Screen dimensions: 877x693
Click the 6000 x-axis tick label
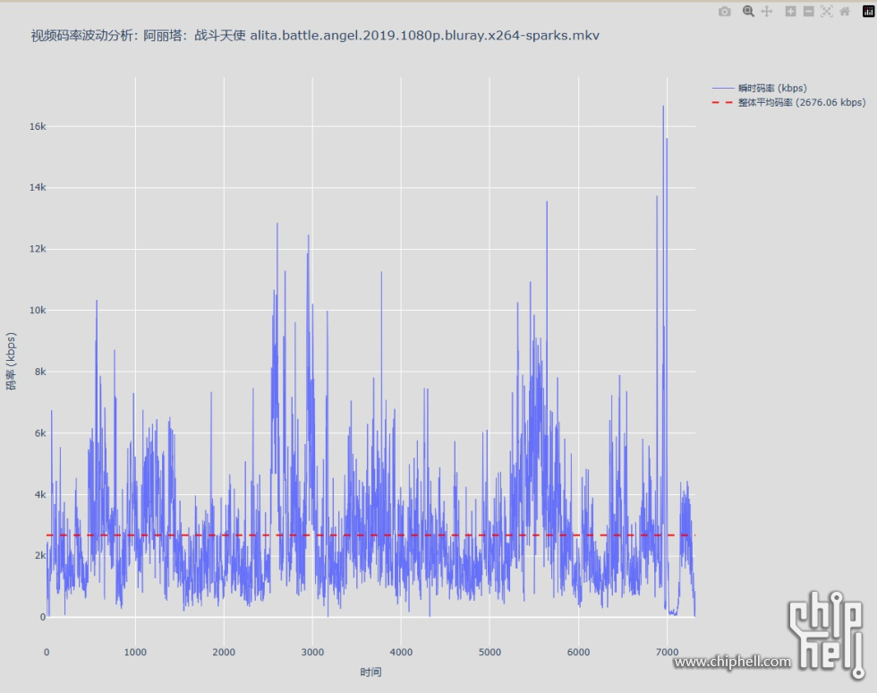(578, 652)
